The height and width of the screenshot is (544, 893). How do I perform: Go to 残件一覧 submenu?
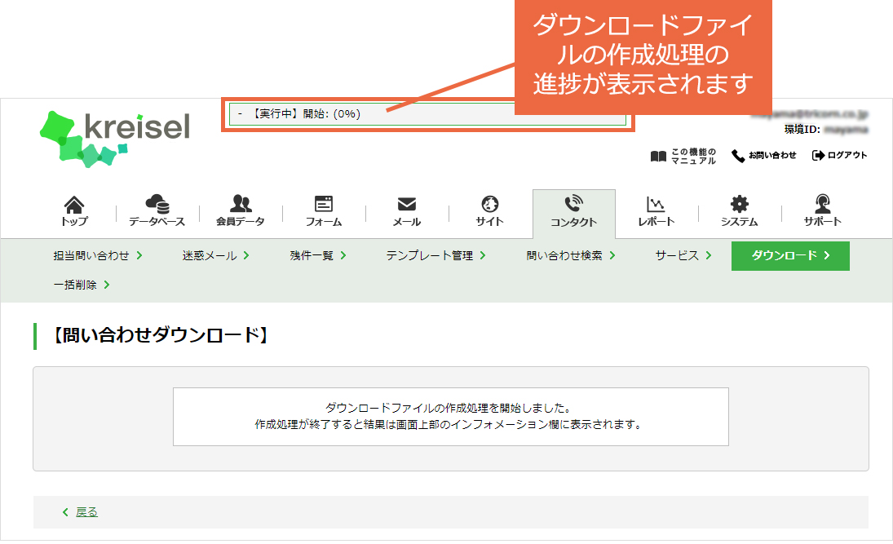click(312, 256)
